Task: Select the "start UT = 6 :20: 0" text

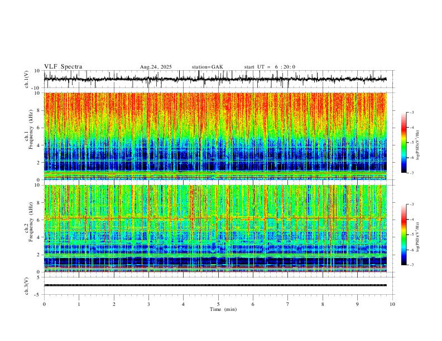Action: pyautogui.click(x=270, y=67)
